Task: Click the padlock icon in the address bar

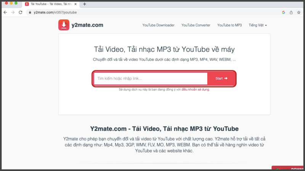Action: (x=30, y=12)
